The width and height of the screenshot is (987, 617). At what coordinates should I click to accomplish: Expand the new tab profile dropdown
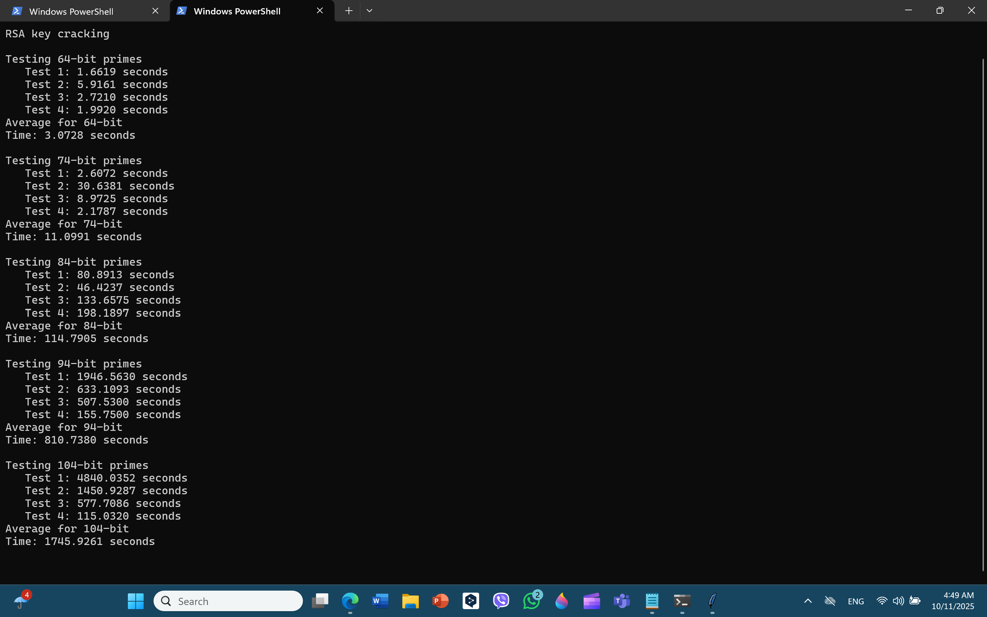369,11
